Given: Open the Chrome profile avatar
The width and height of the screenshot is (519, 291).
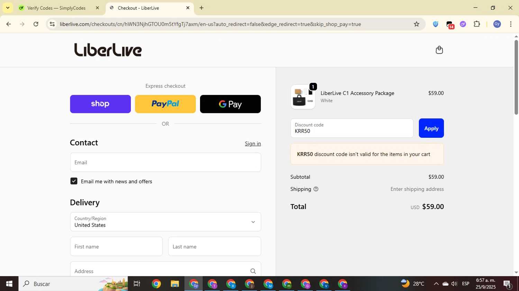Looking at the screenshot, I should pos(497,24).
